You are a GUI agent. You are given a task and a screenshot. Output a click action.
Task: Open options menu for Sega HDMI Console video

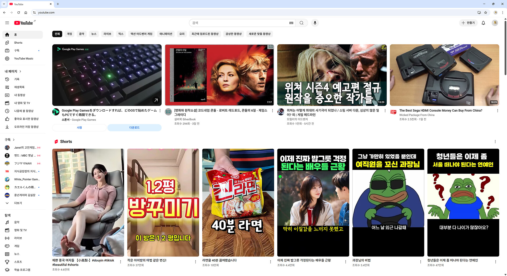[497, 111]
